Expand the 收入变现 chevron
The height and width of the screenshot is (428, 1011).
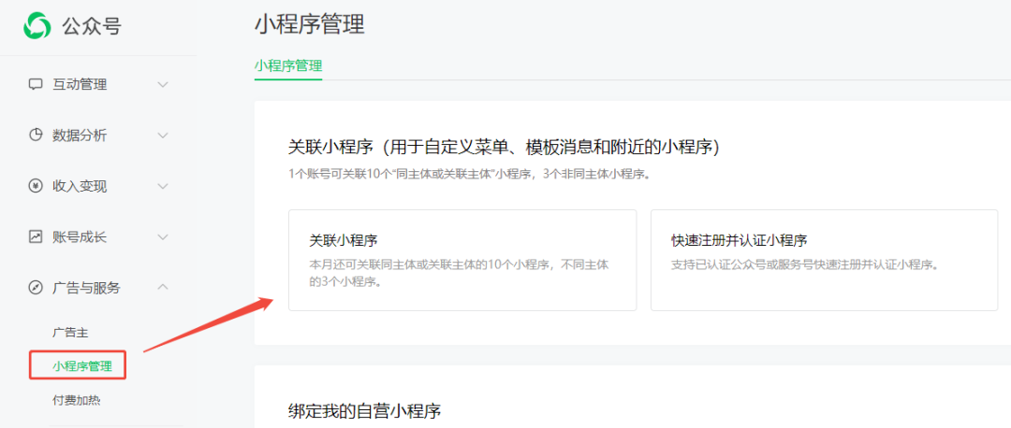coord(163,186)
